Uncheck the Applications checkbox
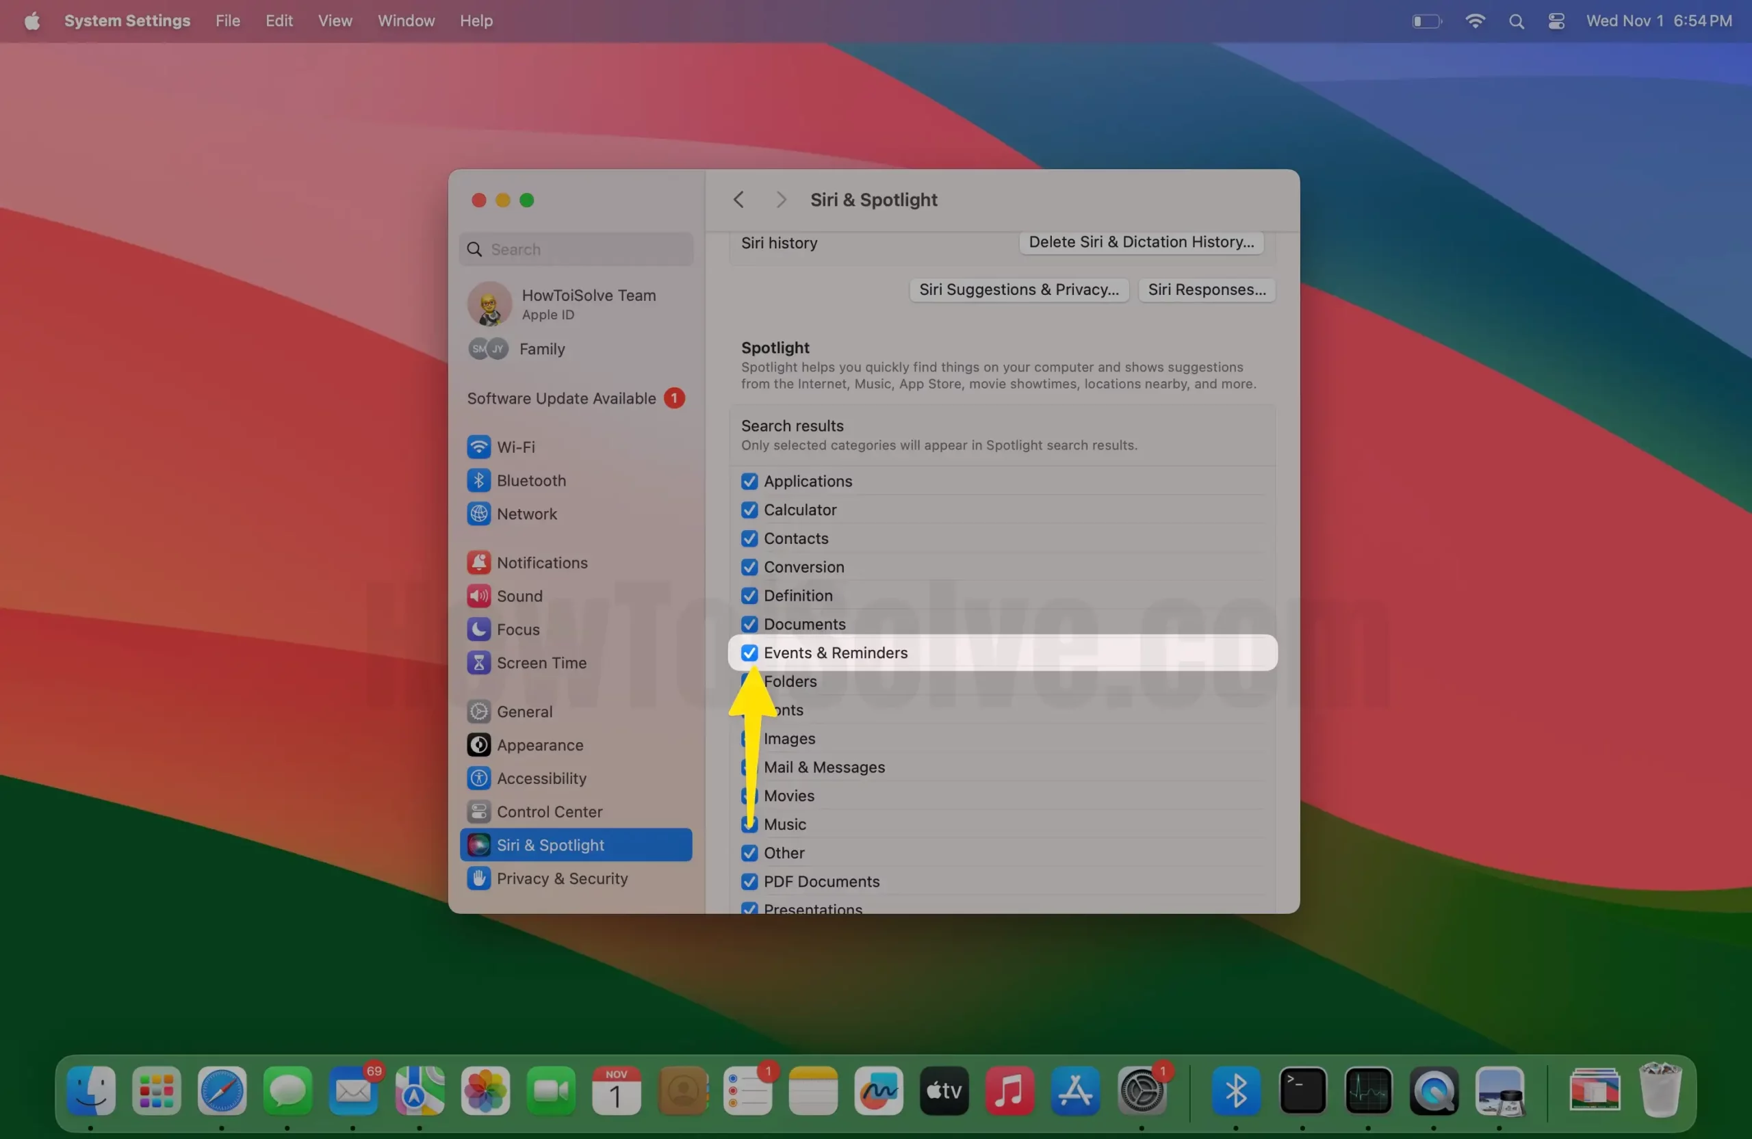 (x=749, y=480)
